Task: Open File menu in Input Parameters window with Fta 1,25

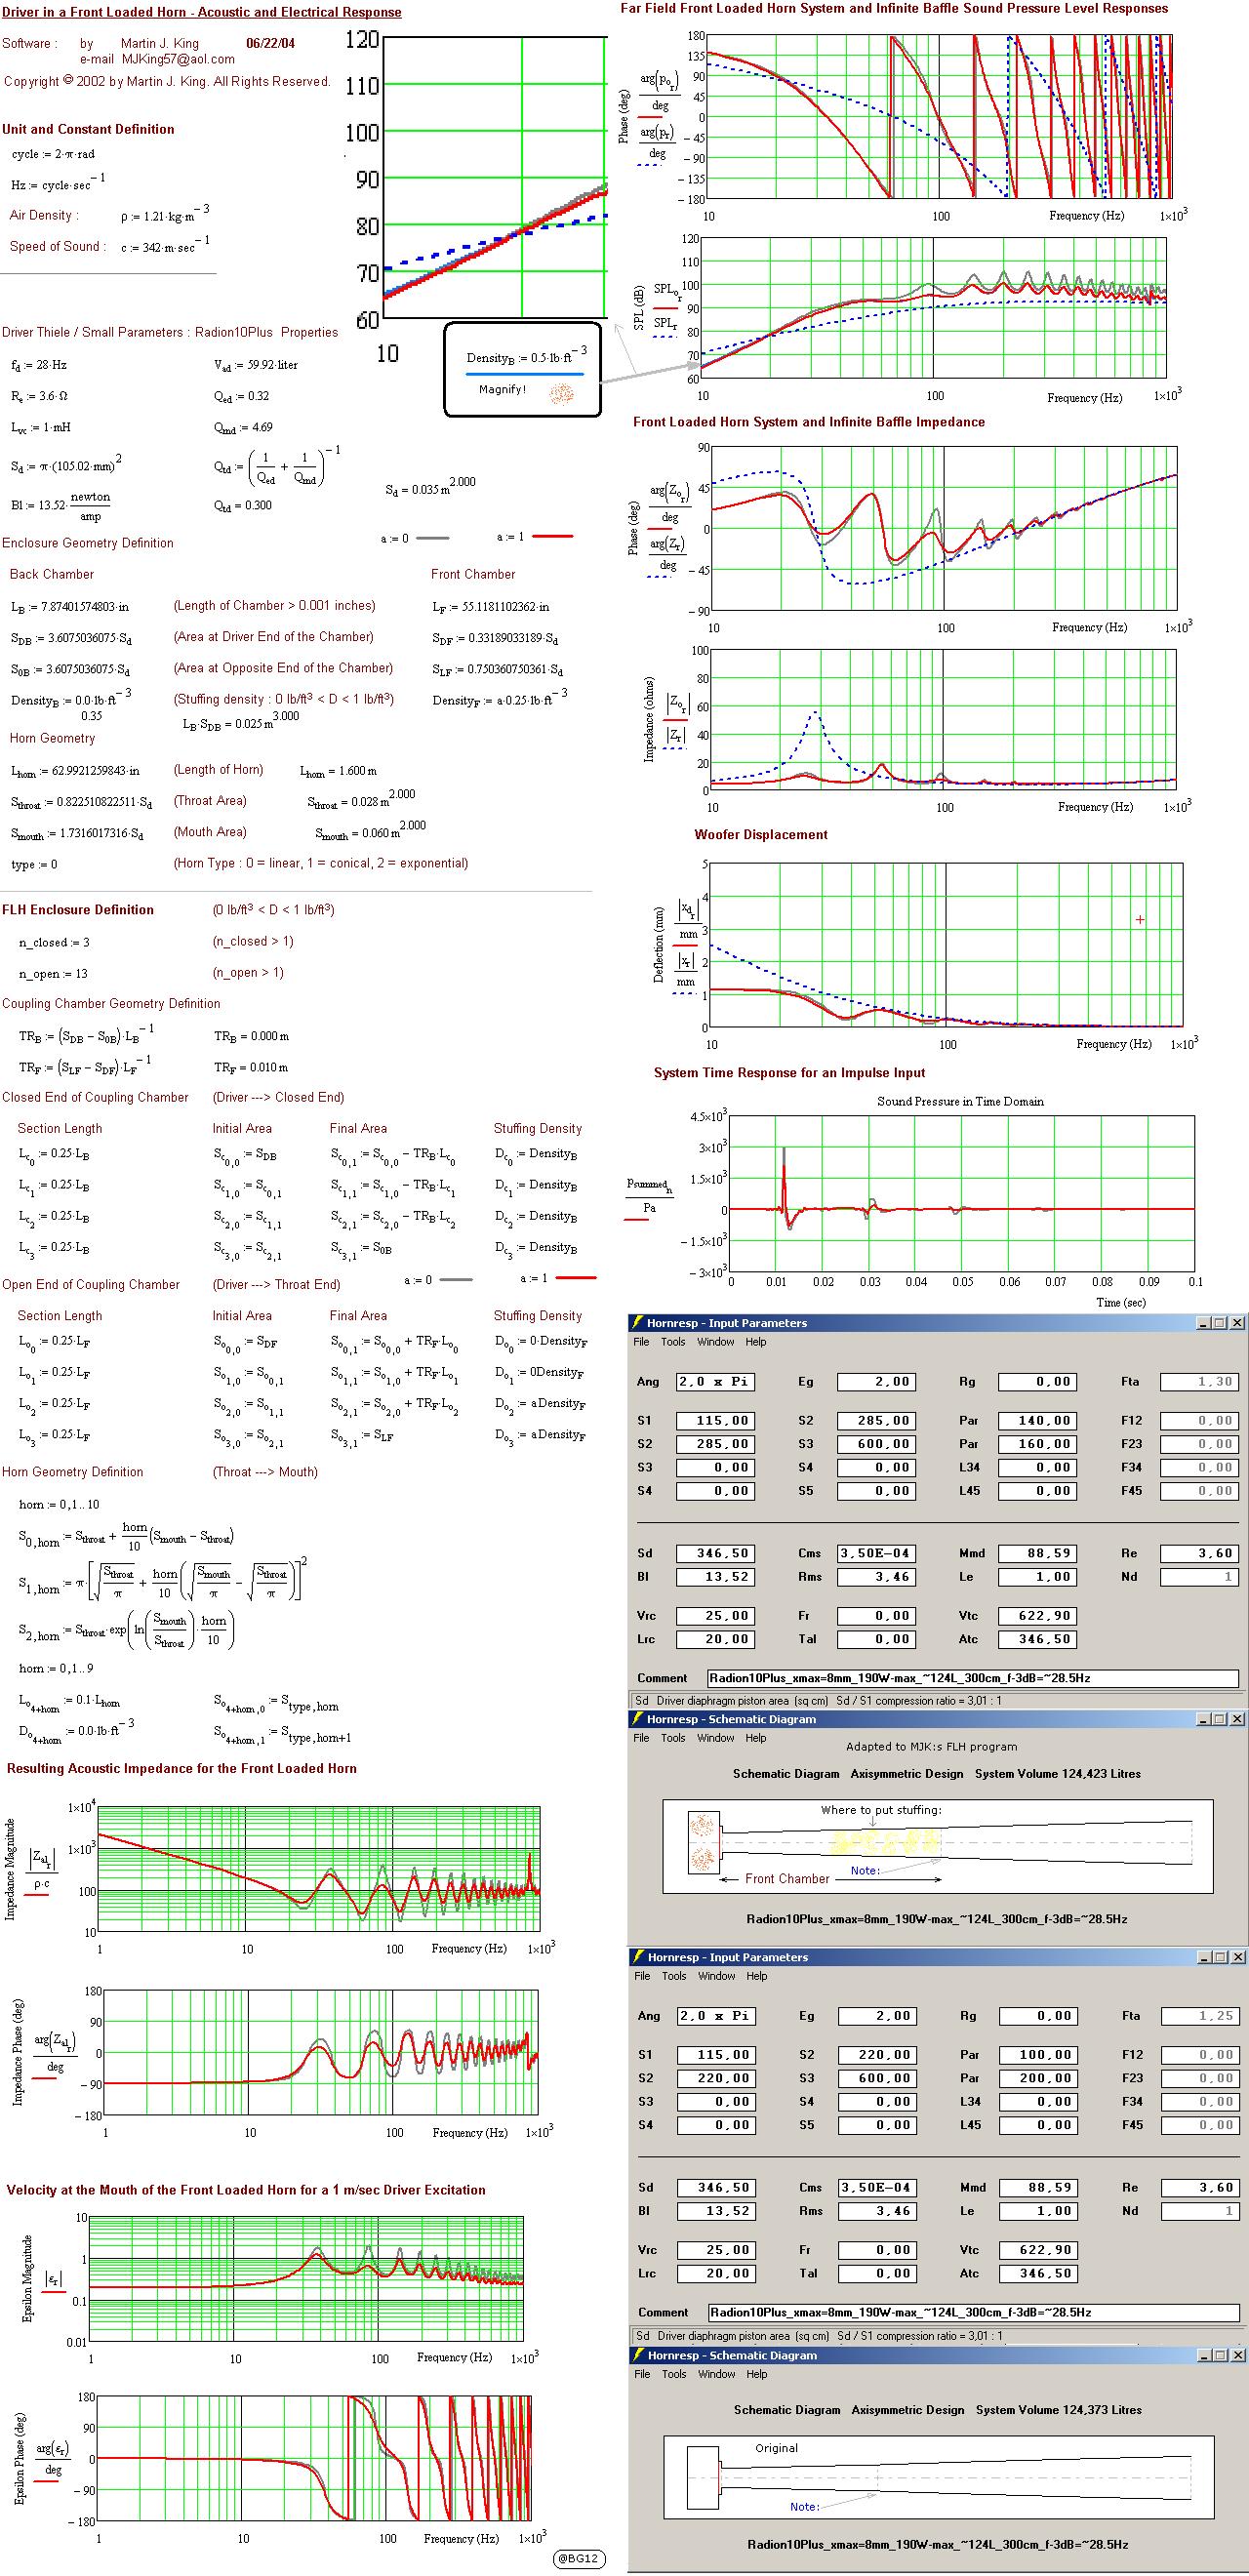Action: click(642, 1976)
